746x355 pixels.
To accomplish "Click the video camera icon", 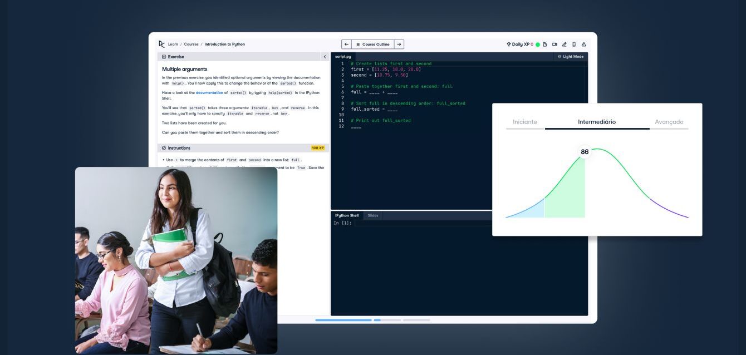I will (x=554, y=45).
